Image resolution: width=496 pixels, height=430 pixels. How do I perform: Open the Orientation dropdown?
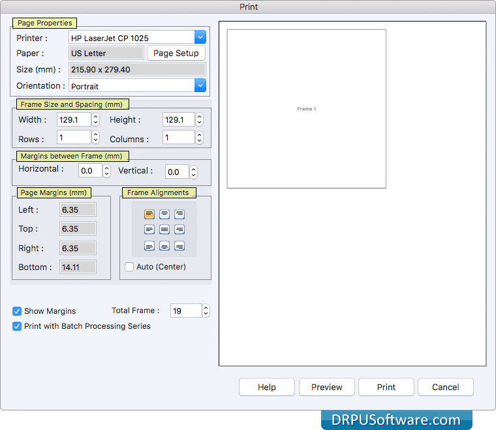point(200,85)
